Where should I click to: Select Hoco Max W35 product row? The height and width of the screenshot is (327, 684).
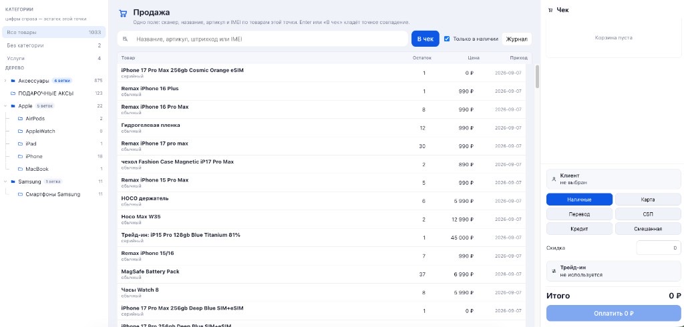321,220
